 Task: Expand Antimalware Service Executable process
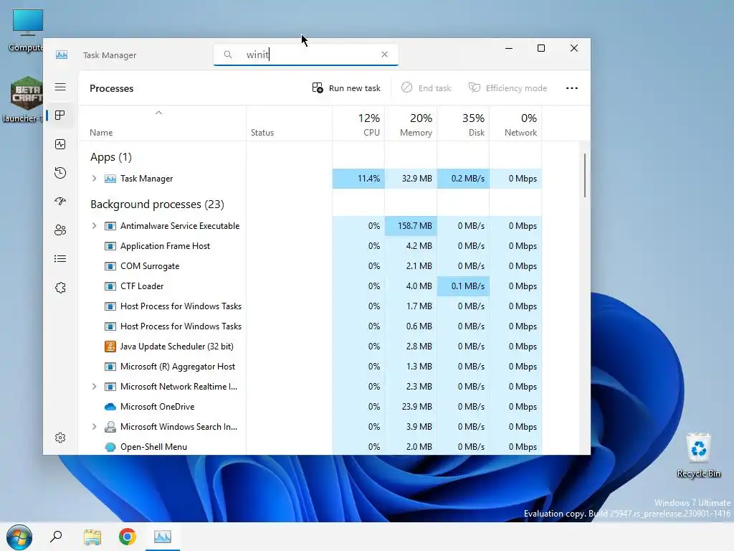tap(94, 226)
